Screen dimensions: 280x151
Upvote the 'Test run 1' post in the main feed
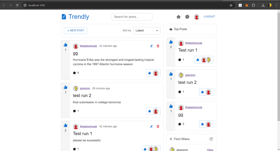(x=65, y=125)
